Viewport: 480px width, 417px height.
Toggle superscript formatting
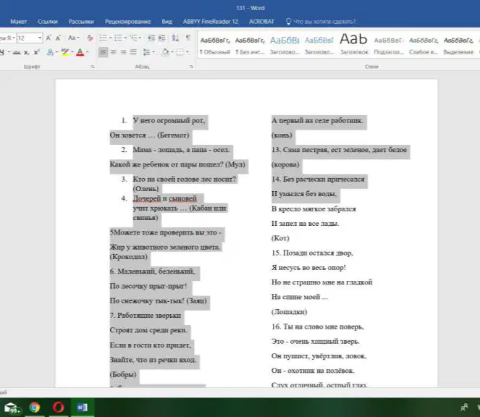(x=37, y=52)
